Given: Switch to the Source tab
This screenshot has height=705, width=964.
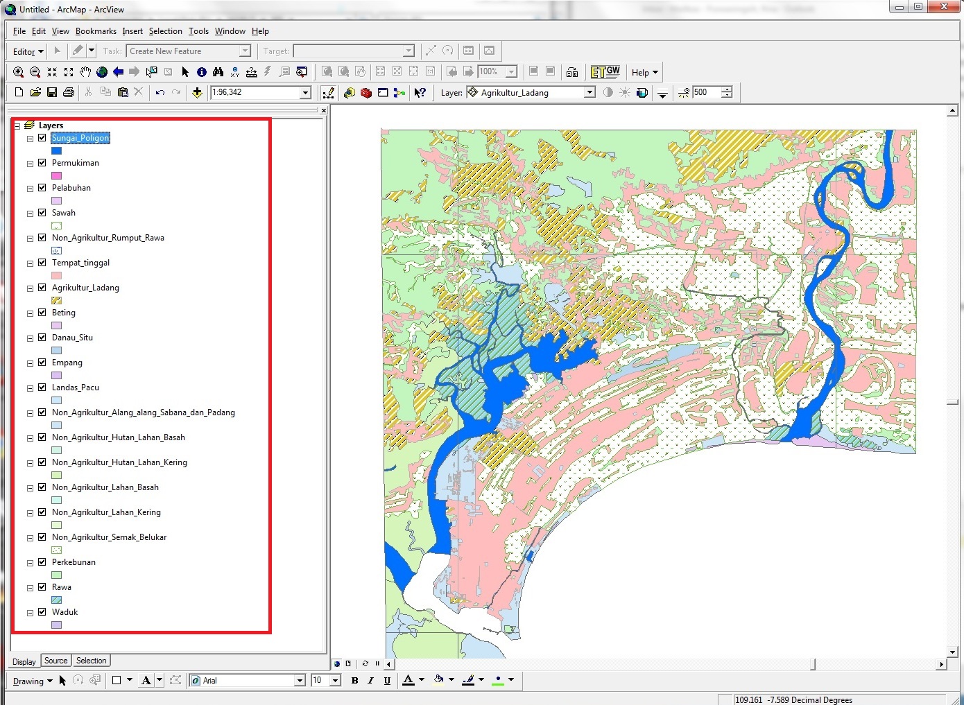Looking at the screenshot, I should [56, 661].
